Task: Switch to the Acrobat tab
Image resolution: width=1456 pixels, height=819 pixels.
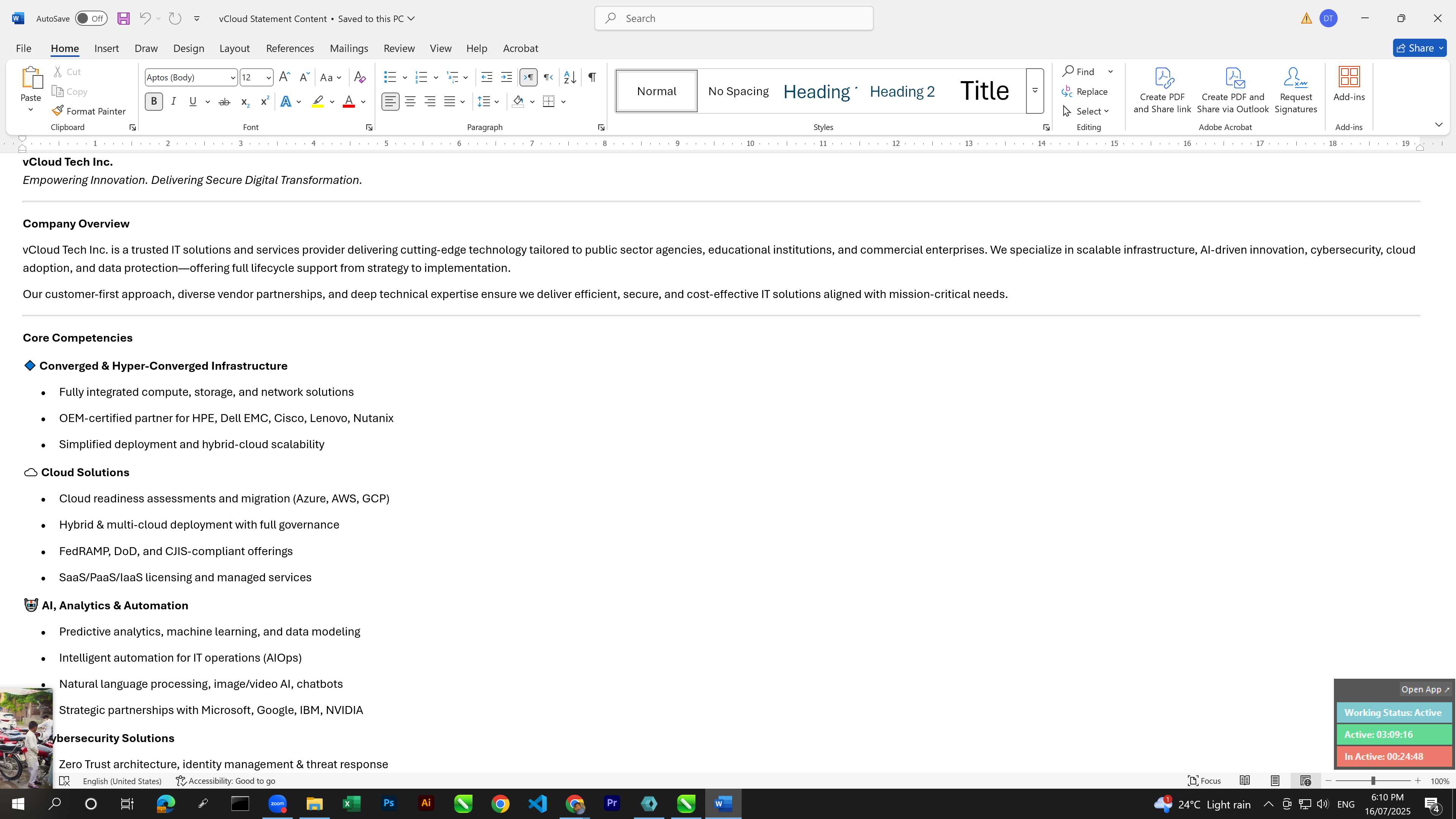Action: 521,49
